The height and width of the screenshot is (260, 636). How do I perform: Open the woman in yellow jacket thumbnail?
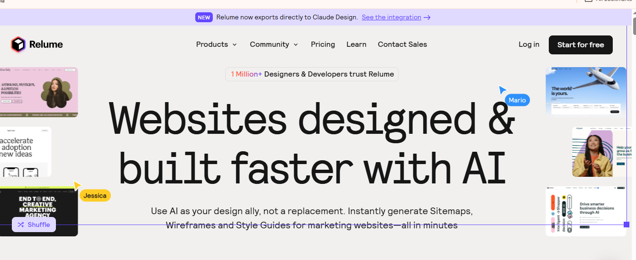(602, 152)
